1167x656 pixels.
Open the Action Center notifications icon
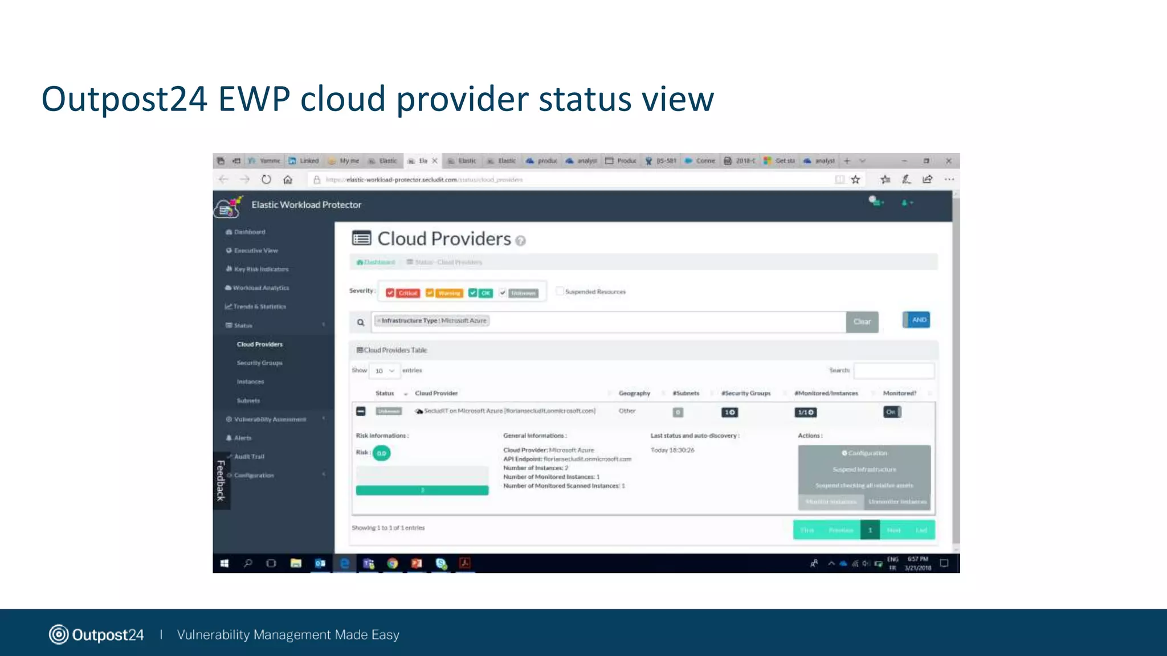click(x=944, y=563)
